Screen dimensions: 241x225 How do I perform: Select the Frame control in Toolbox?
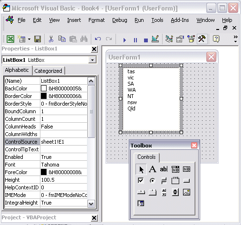(175, 180)
